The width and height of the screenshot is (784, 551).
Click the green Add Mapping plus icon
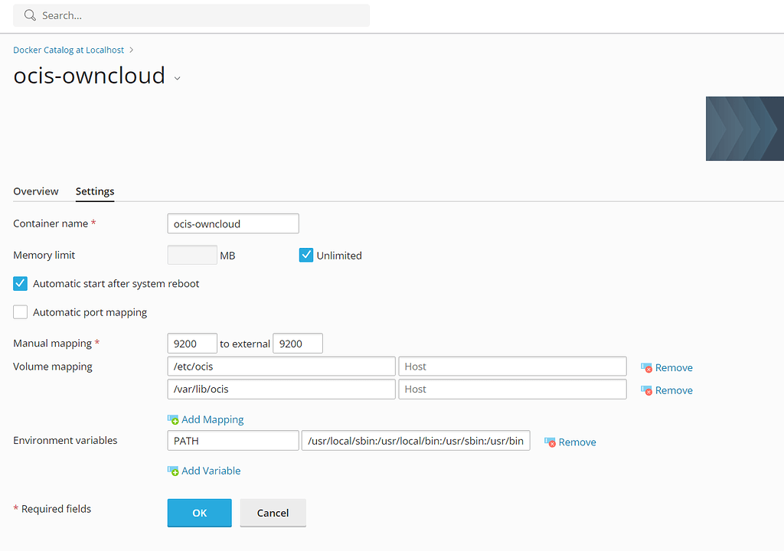click(x=174, y=419)
